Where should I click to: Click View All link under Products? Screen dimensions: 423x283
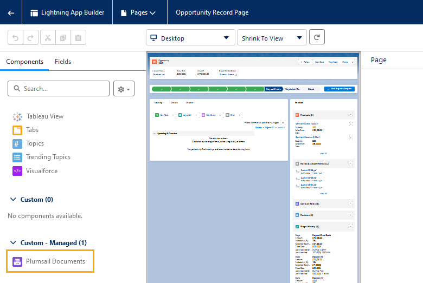pyautogui.click(x=323, y=154)
